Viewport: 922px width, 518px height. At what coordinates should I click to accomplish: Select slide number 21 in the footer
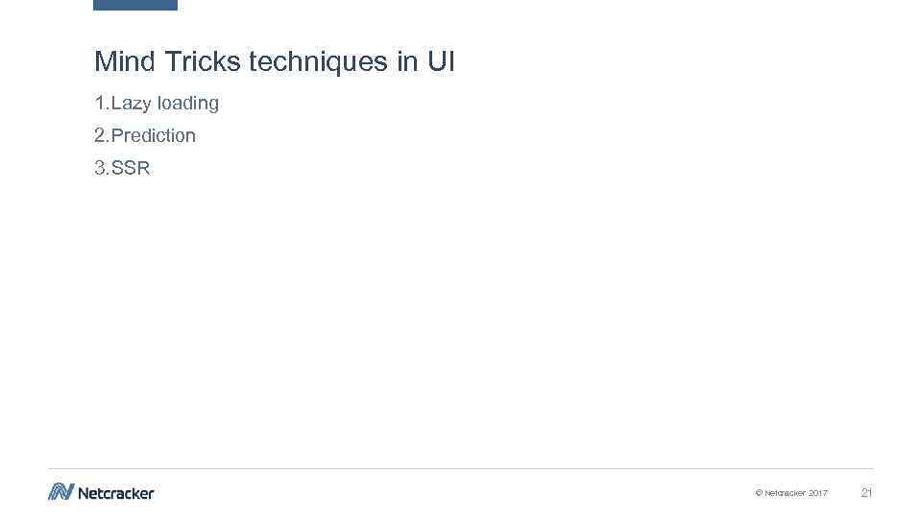pyautogui.click(x=866, y=492)
